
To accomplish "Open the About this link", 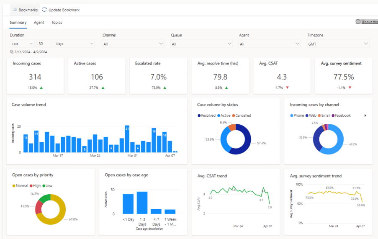I will click(369, 22).
